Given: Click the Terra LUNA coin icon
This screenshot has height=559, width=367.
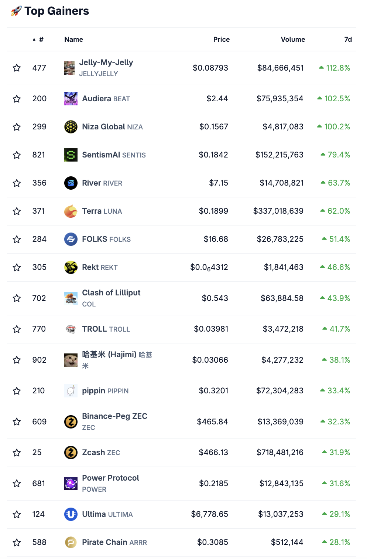Looking at the screenshot, I should click(71, 211).
